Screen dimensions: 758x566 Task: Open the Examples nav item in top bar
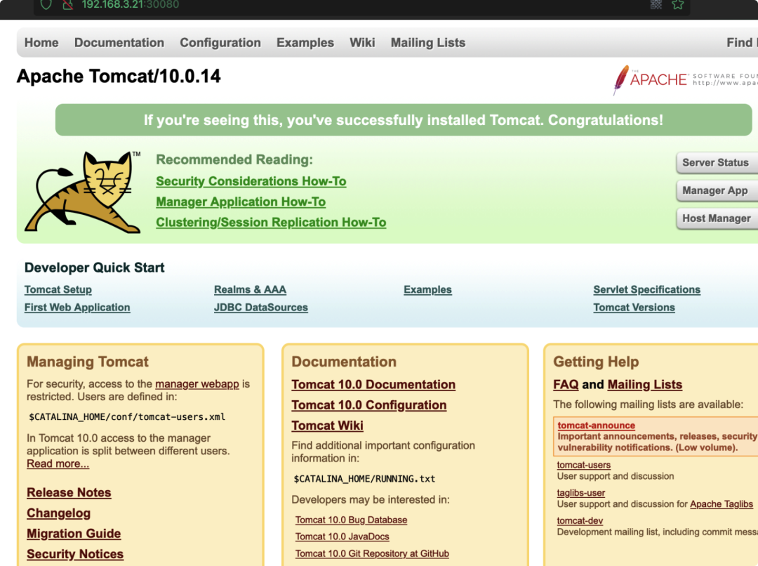[x=305, y=43]
